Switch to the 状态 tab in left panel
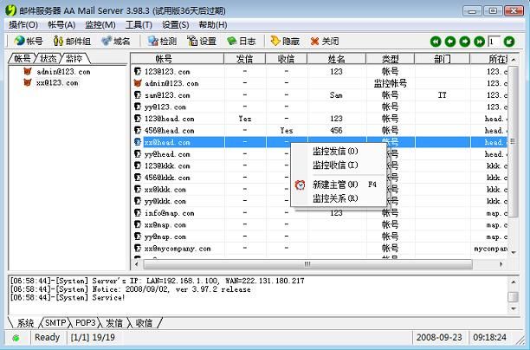 [x=48, y=58]
